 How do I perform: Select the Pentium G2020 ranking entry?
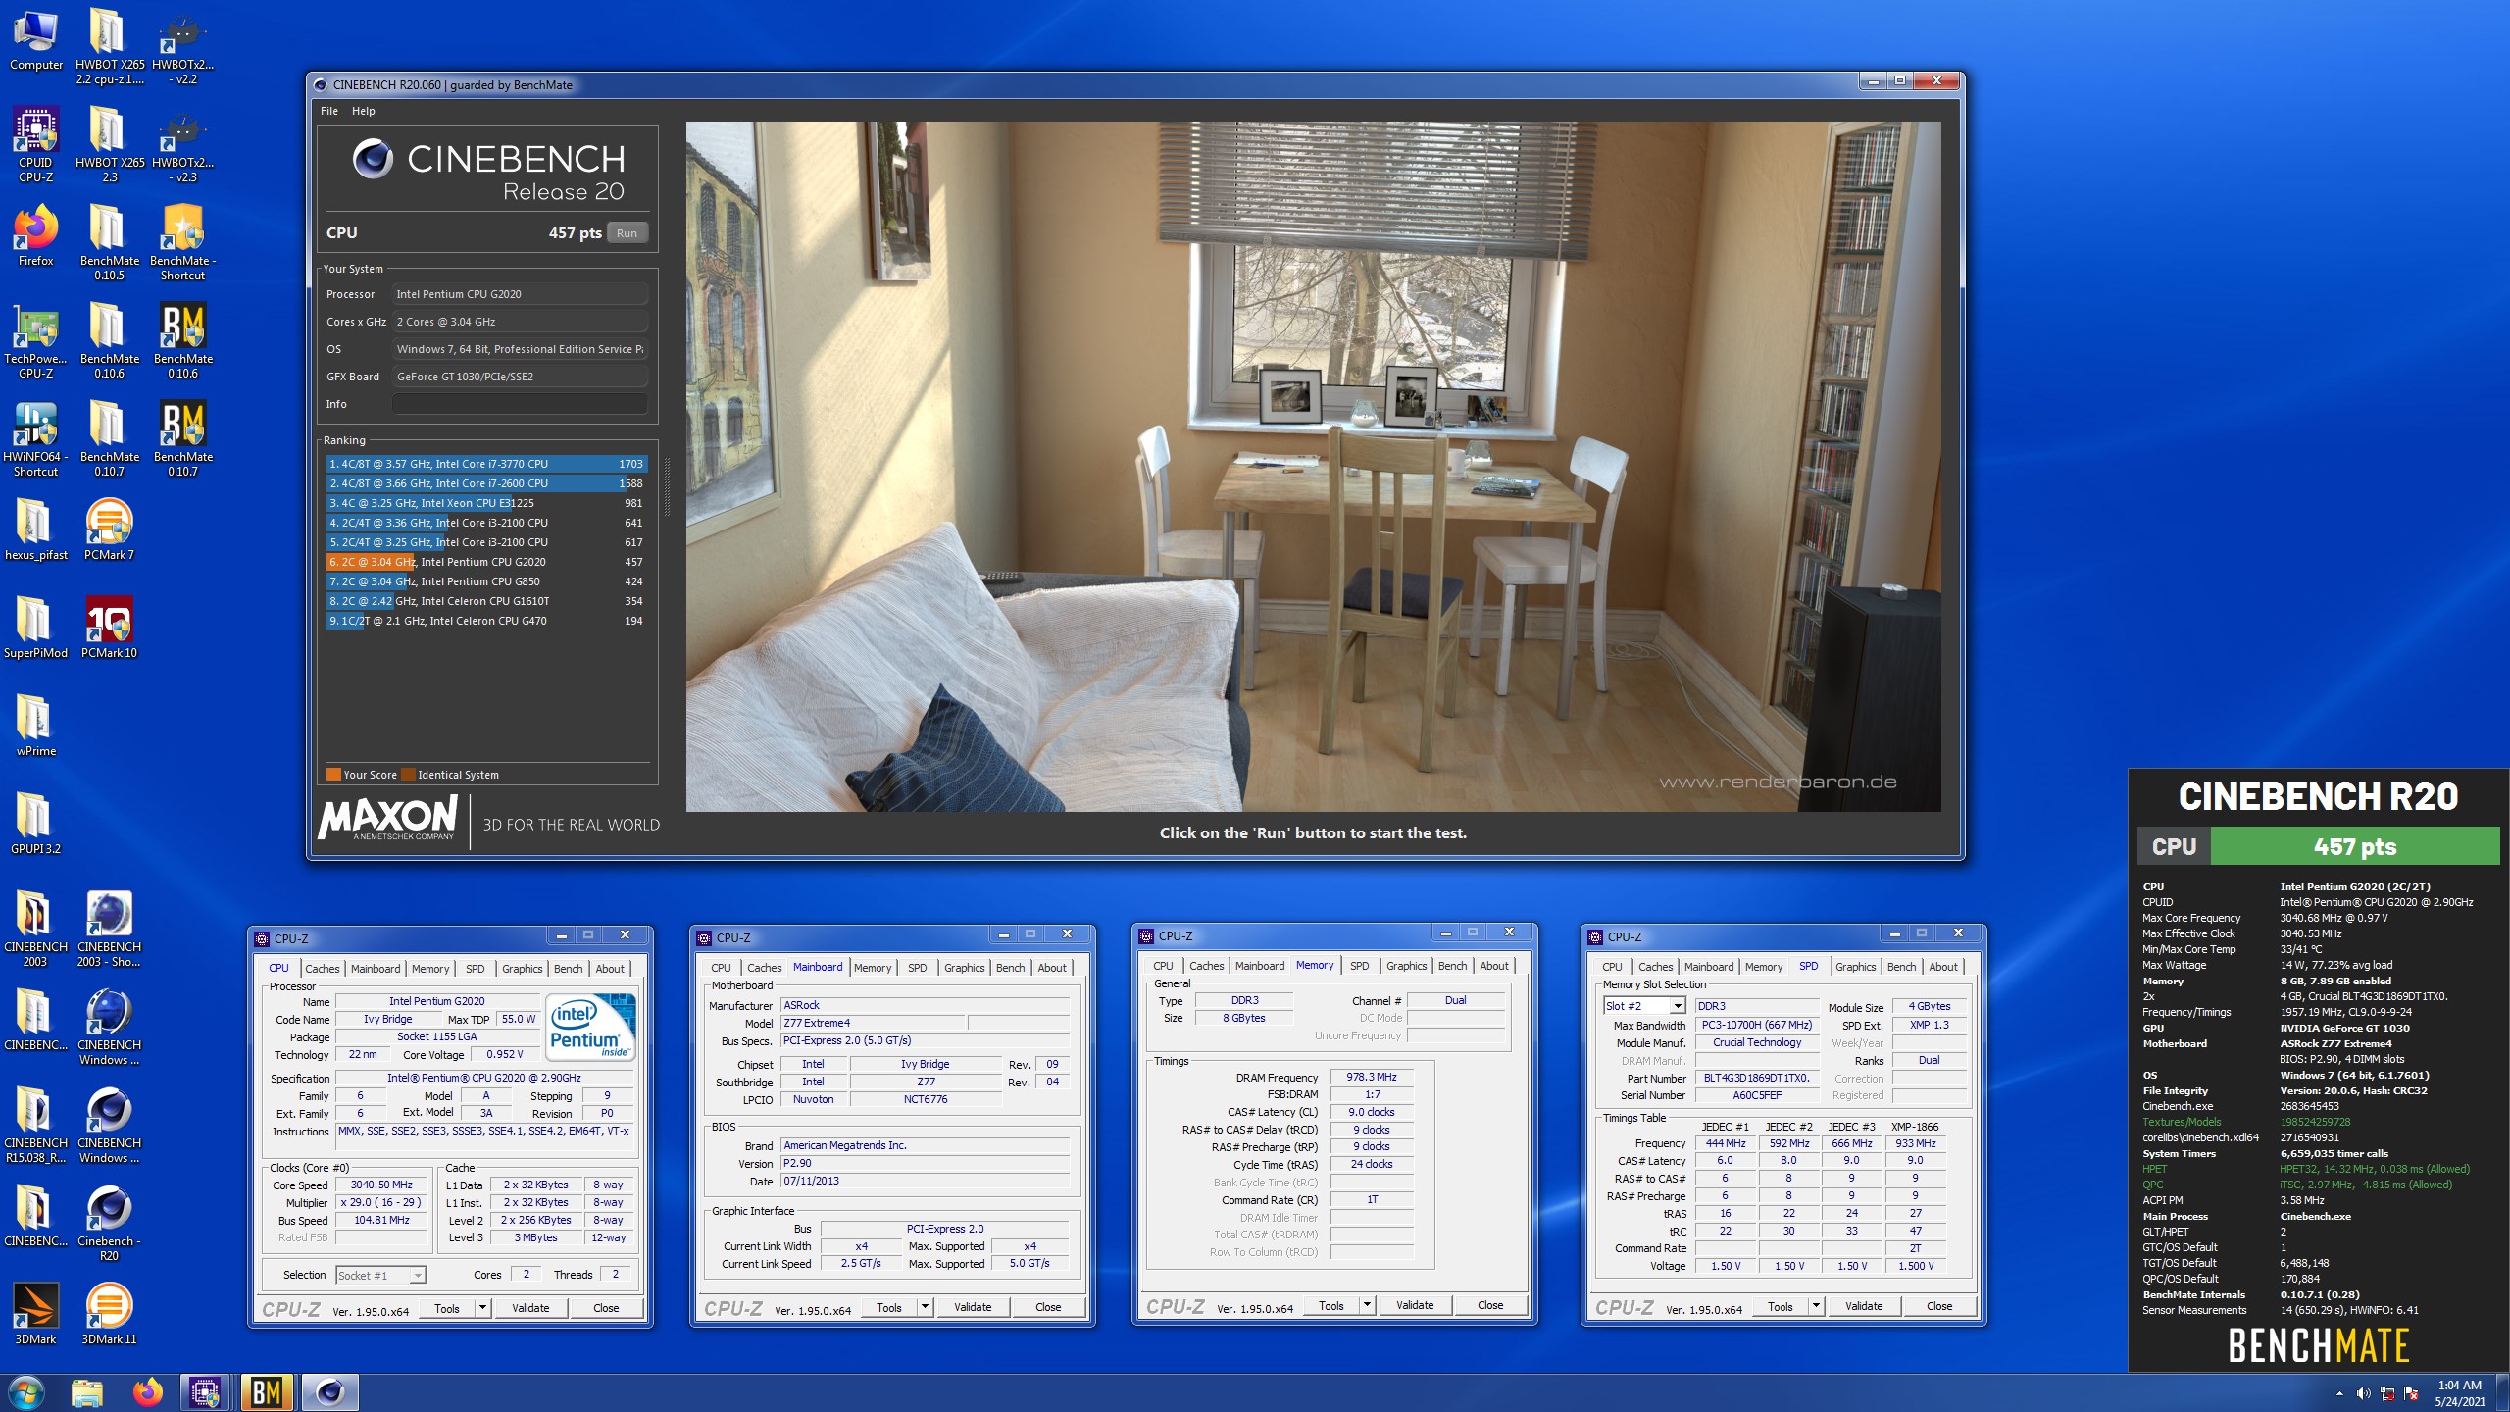tap(485, 562)
